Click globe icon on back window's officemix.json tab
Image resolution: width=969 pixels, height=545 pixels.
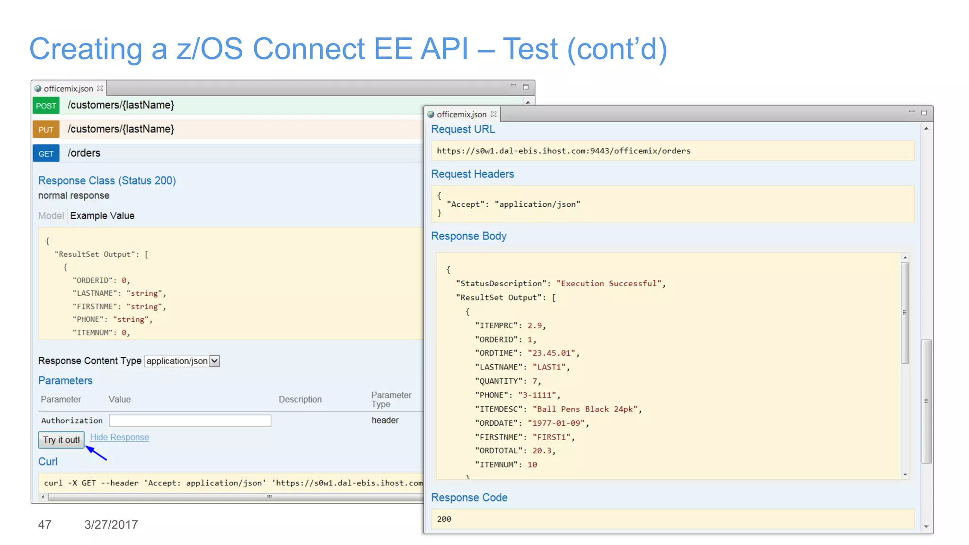tap(38, 88)
